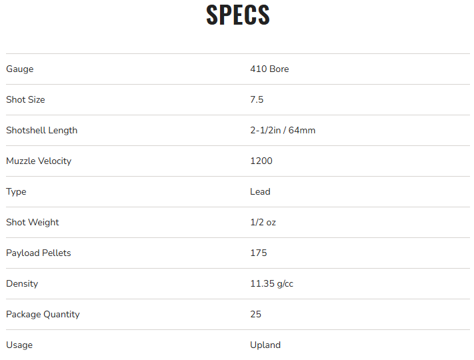The image size is (474, 360).
Task: Click the Usage label
Action: (19, 345)
